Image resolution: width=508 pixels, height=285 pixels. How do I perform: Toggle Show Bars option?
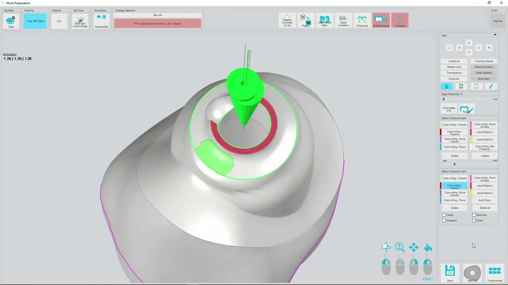pyautogui.click(x=484, y=79)
